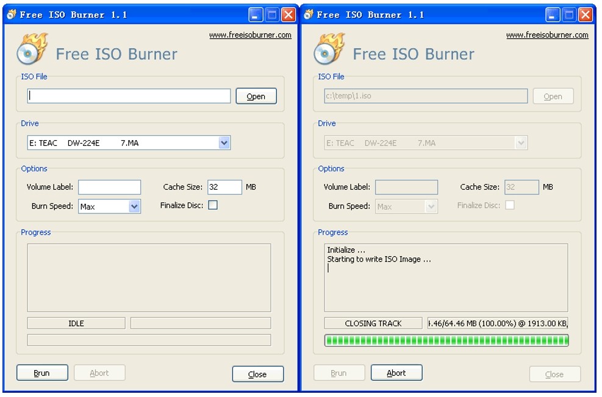Abort the current burning process
This screenshot has height=397, width=602.
[x=396, y=372]
